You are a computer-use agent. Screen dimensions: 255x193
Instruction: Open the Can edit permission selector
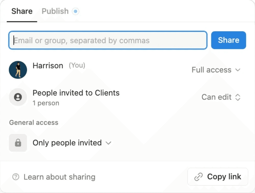(221, 97)
